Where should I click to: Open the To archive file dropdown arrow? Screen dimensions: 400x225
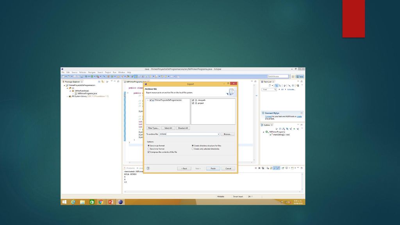click(x=218, y=134)
